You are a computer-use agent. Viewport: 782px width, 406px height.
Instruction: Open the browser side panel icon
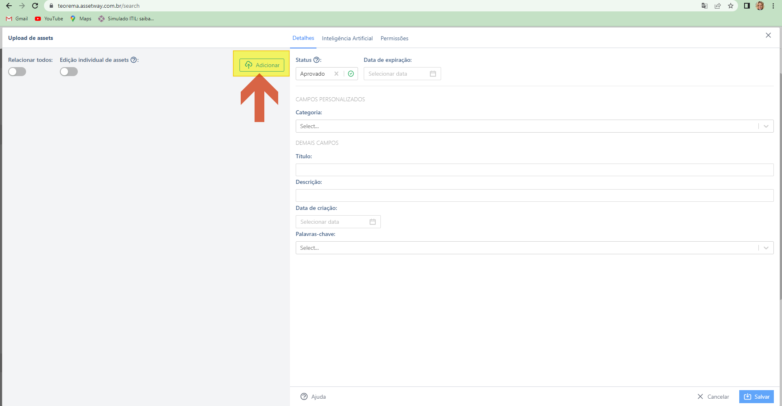click(x=747, y=6)
